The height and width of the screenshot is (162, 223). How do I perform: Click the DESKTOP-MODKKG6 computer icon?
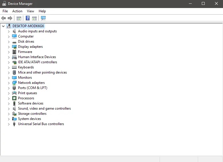tap(9, 26)
